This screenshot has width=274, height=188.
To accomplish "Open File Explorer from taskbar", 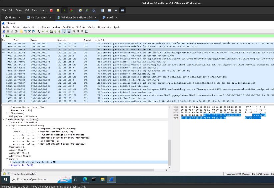I will point(102,179).
